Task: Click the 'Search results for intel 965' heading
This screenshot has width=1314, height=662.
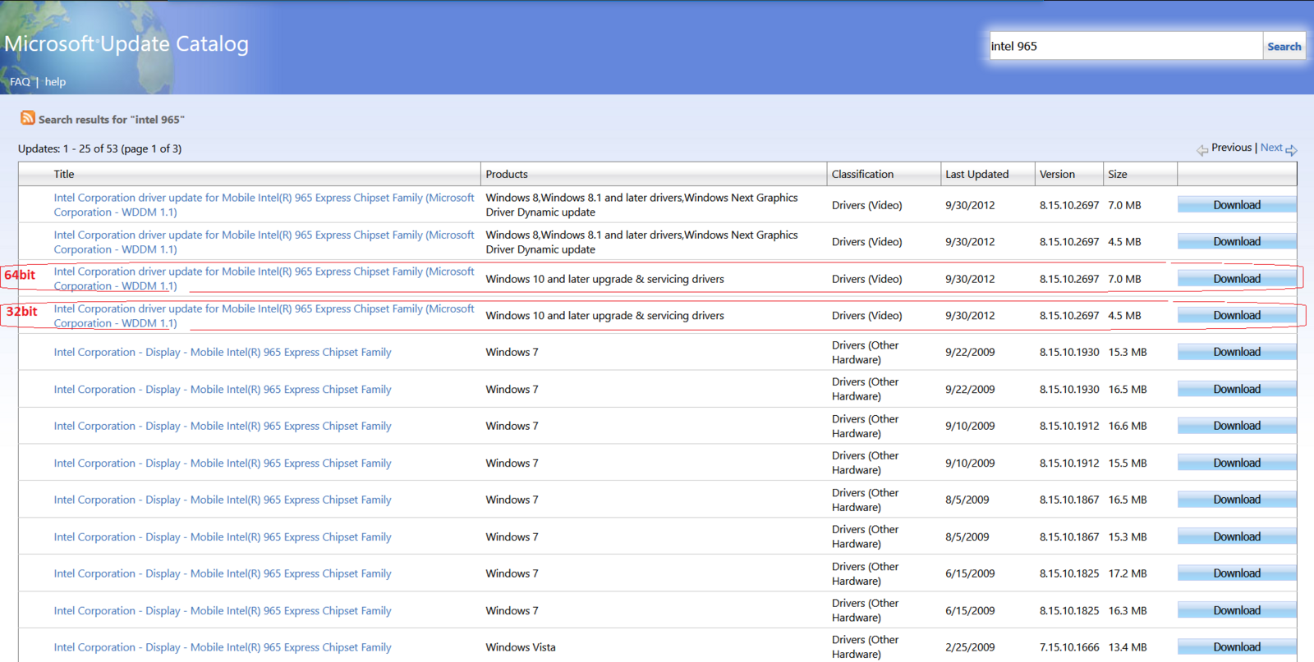Action: point(112,120)
